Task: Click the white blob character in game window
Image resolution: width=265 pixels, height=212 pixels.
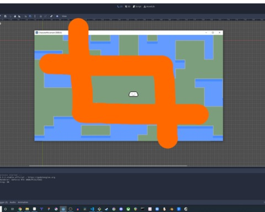Action: point(133,94)
